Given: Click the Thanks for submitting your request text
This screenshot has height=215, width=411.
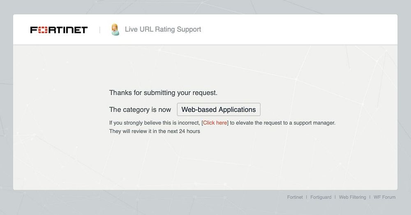Looking at the screenshot, I should pos(163,93).
